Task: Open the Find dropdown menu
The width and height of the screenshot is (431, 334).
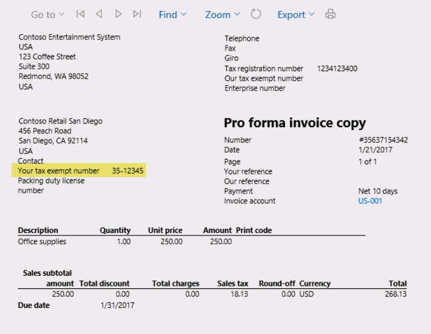Action: [x=173, y=15]
